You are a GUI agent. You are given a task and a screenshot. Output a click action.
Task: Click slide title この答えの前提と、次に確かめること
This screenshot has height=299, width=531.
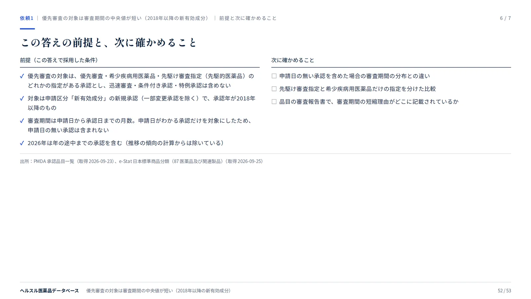[109, 42]
